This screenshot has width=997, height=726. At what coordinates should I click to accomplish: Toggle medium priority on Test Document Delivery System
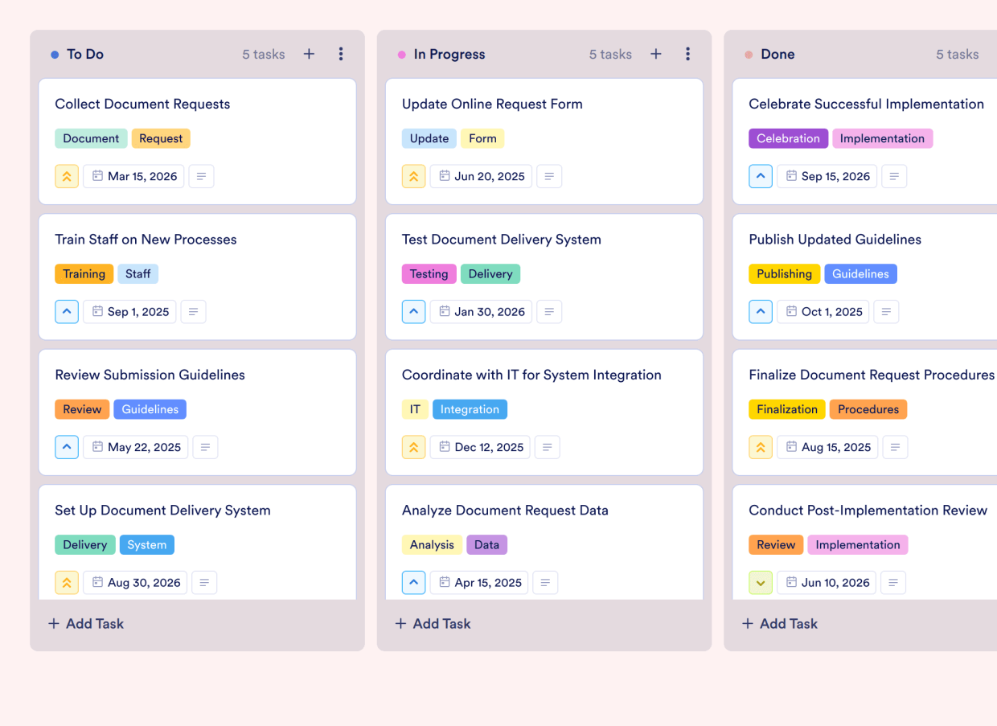[x=413, y=311]
